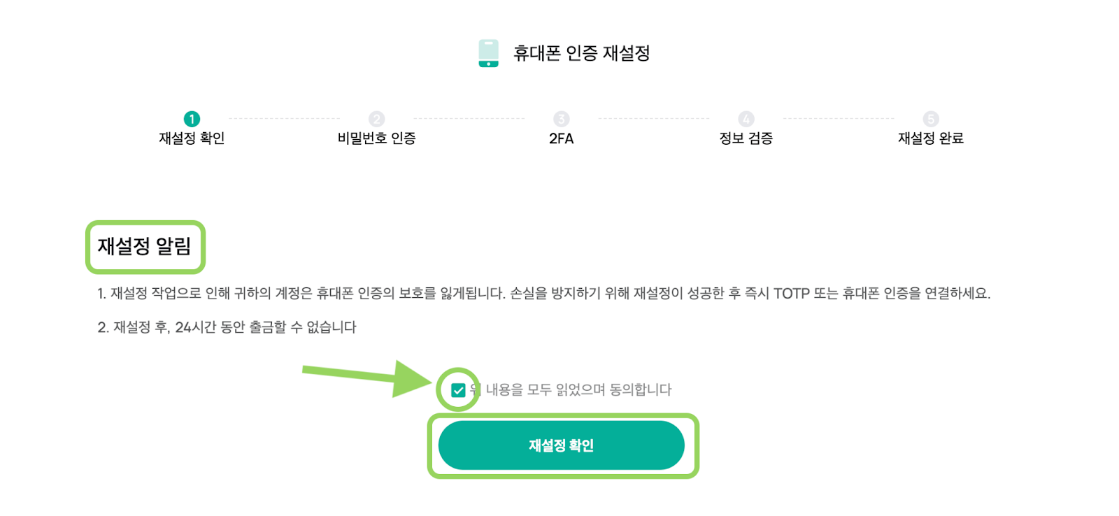The height and width of the screenshot is (516, 1119).
Task: Click notice item 1 about TOTP protection
Action: coord(544,294)
